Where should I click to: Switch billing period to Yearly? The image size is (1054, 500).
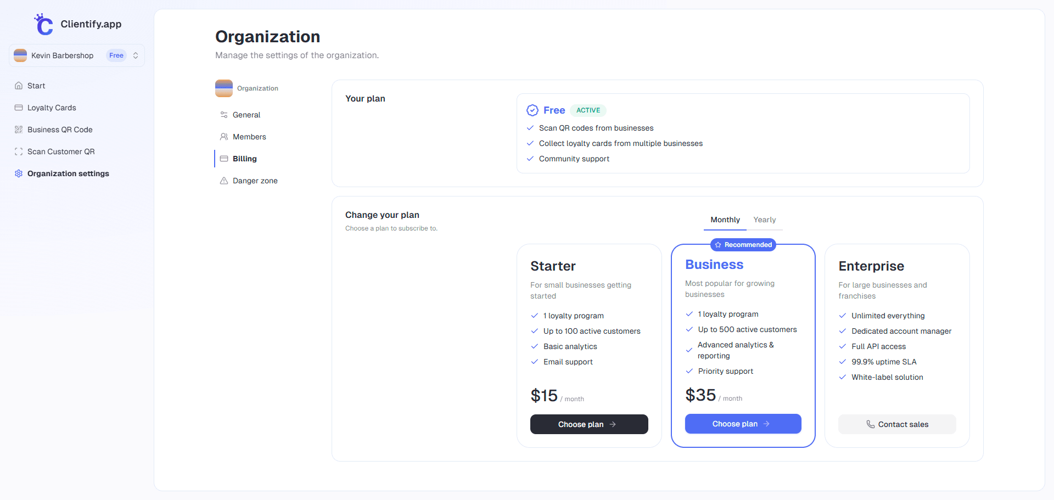[764, 220]
